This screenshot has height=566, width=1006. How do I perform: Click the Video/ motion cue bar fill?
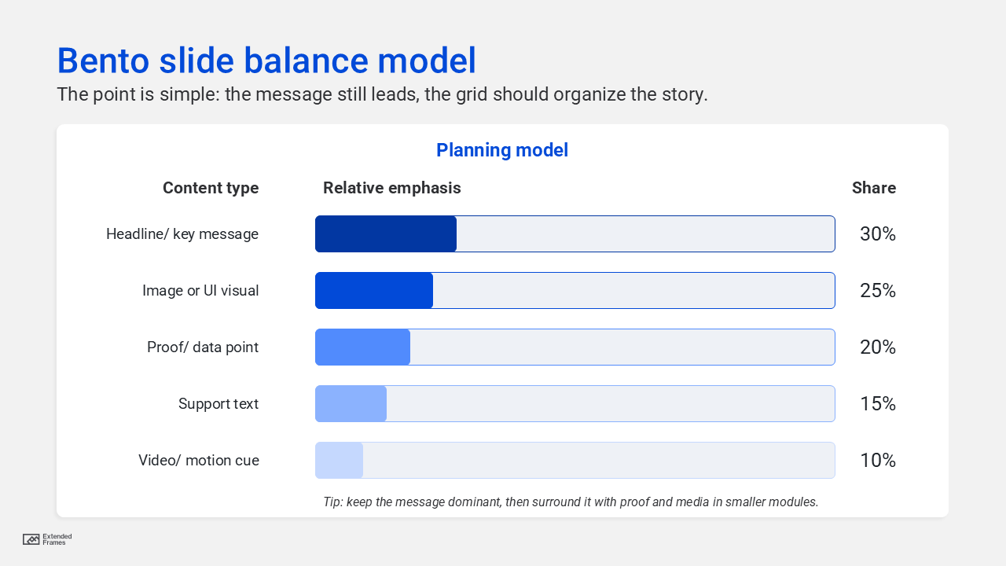pos(339,461)
